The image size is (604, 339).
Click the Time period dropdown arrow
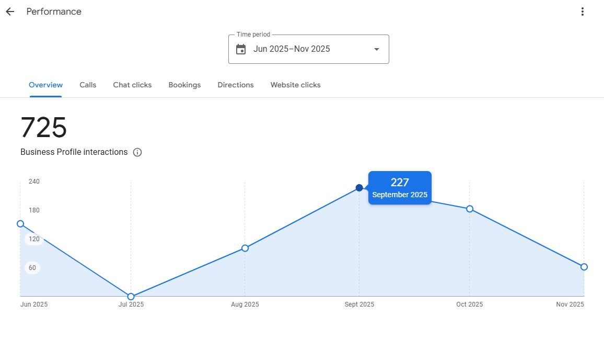pos(376,49)
